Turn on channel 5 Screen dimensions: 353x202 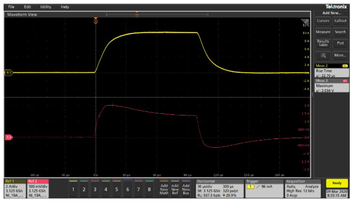click(x=116, y=188)
